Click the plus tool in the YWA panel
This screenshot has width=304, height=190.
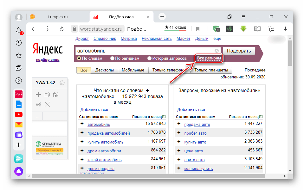38,94
